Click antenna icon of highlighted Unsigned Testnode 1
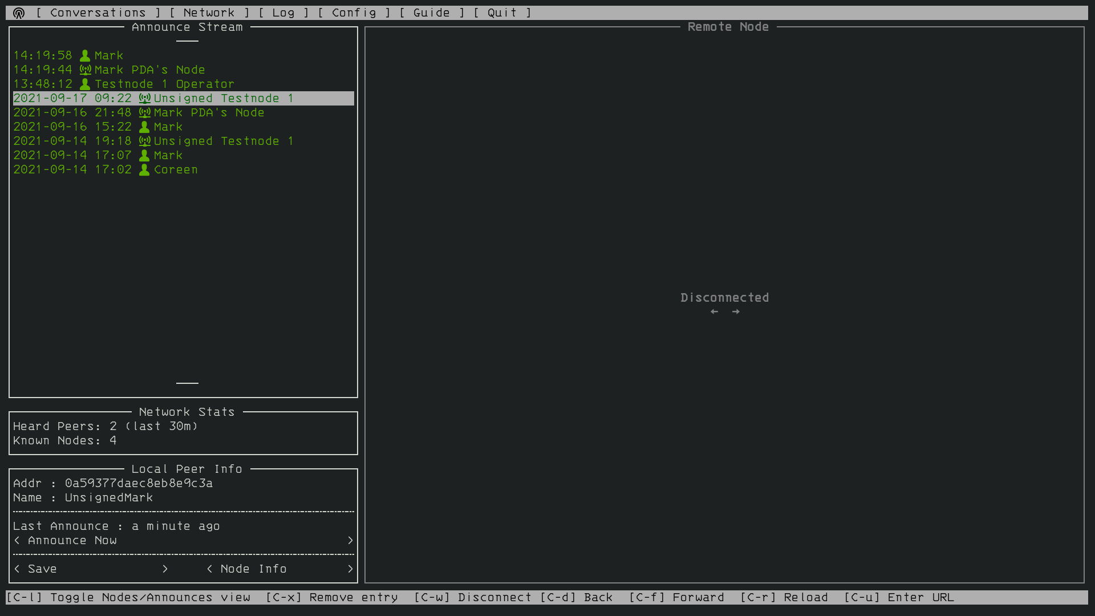This screenshot has height=616, width=1095. (145, 99)
